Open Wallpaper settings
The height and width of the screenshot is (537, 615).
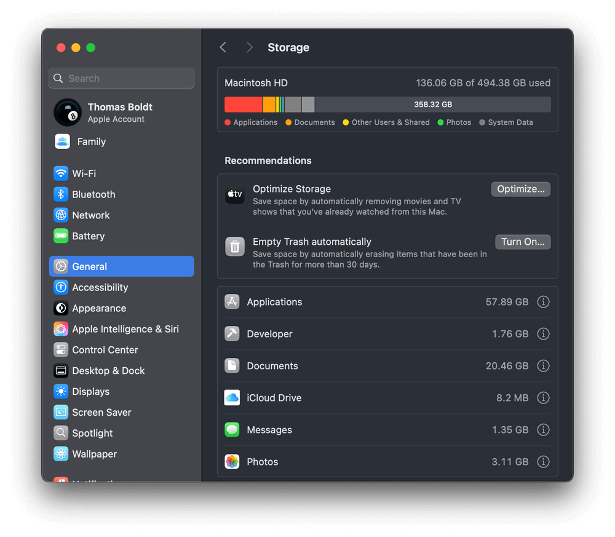coord(122,454)
